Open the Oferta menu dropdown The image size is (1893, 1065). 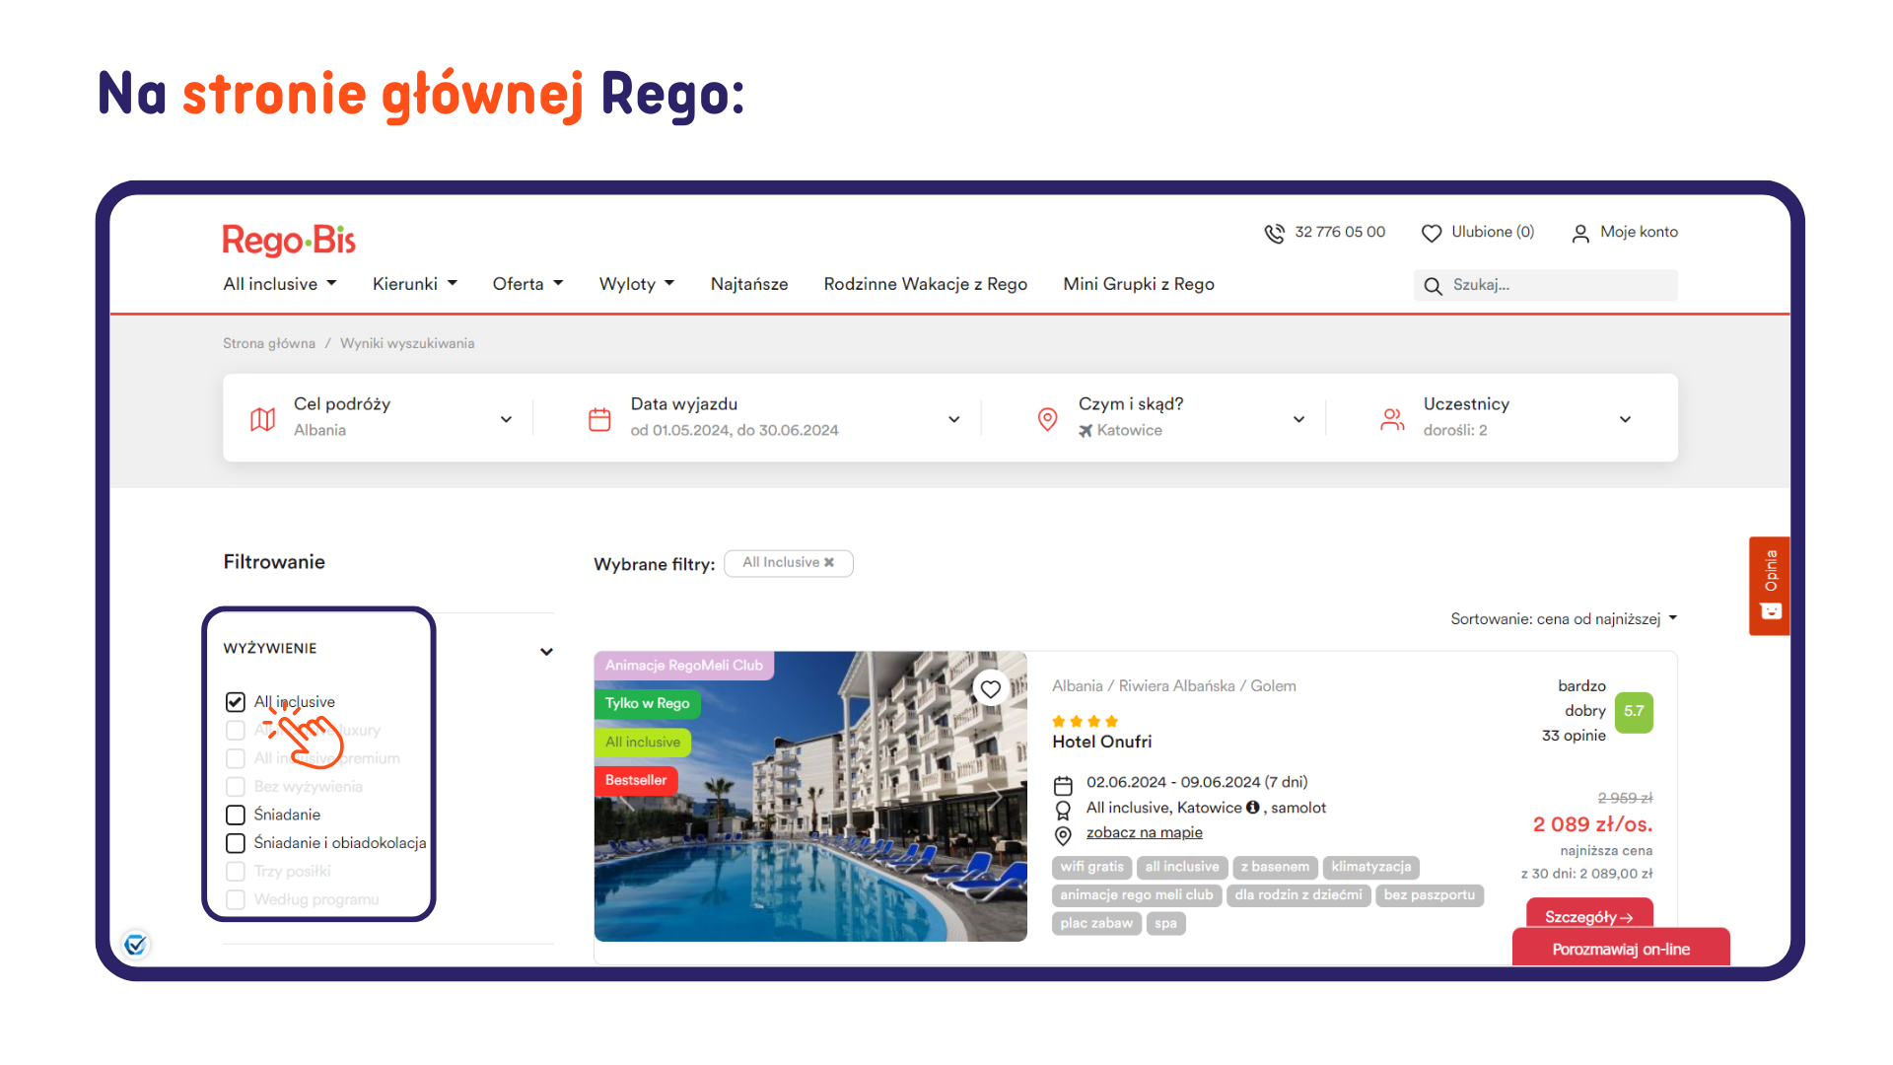pos(528,284)
